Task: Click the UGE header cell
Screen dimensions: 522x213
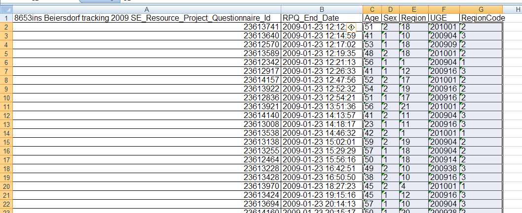Action: tap(444, 18)
